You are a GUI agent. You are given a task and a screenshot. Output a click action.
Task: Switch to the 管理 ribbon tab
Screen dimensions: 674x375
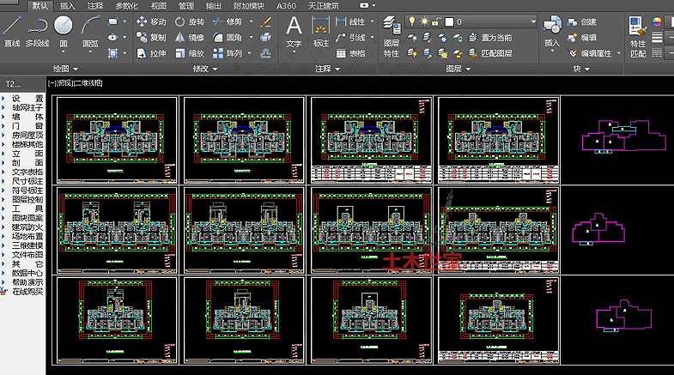pyautogui.click(x=186, y=6)
